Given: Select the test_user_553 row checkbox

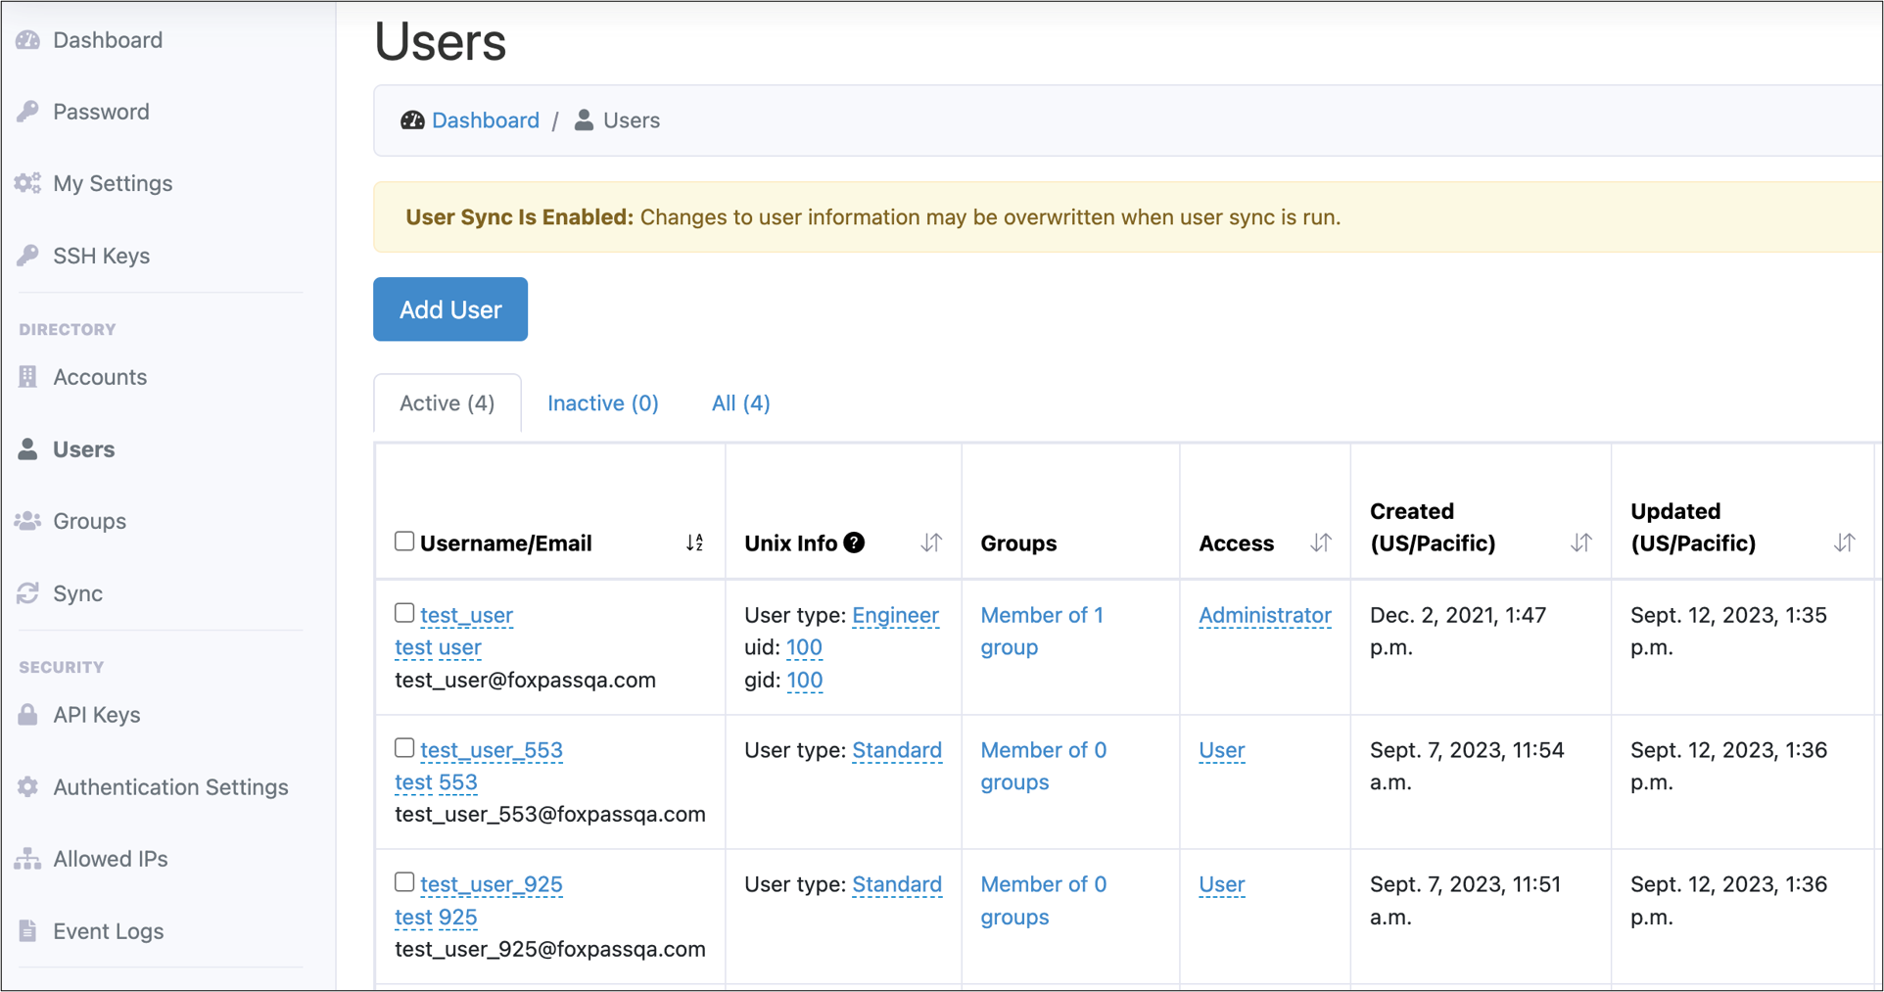Looking at the screenshot, I should (404, 748).
